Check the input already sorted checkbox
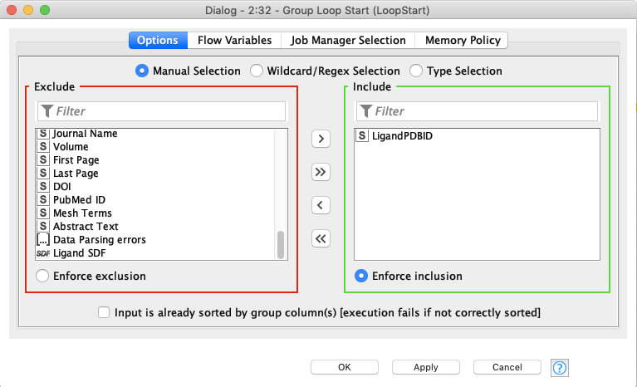This screenshot has height=387, width=637. coord(104,313)
